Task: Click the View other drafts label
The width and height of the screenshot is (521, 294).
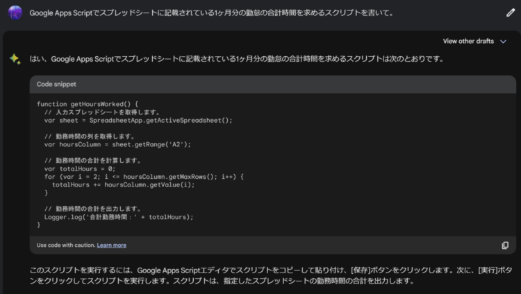Action: point(468,41)
